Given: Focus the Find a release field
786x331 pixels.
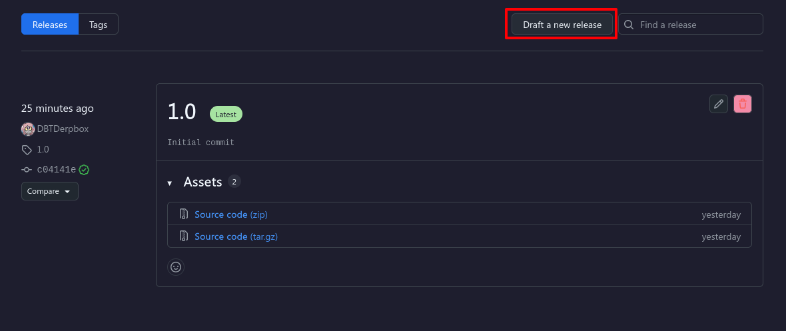Looking at the screenshot, I should click(691, 24).
